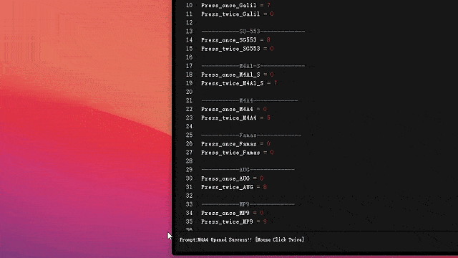
Task: Click the Press_twice_MP9 line
Action: pos(234,221)
